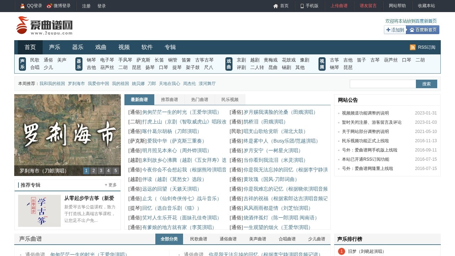The image size is (455, 256).
Task: Select carousel slide number 5
Action: coord(116,171)
